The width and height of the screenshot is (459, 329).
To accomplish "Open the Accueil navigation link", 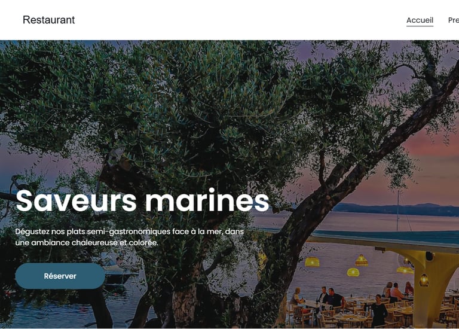I will click(420, 20).
